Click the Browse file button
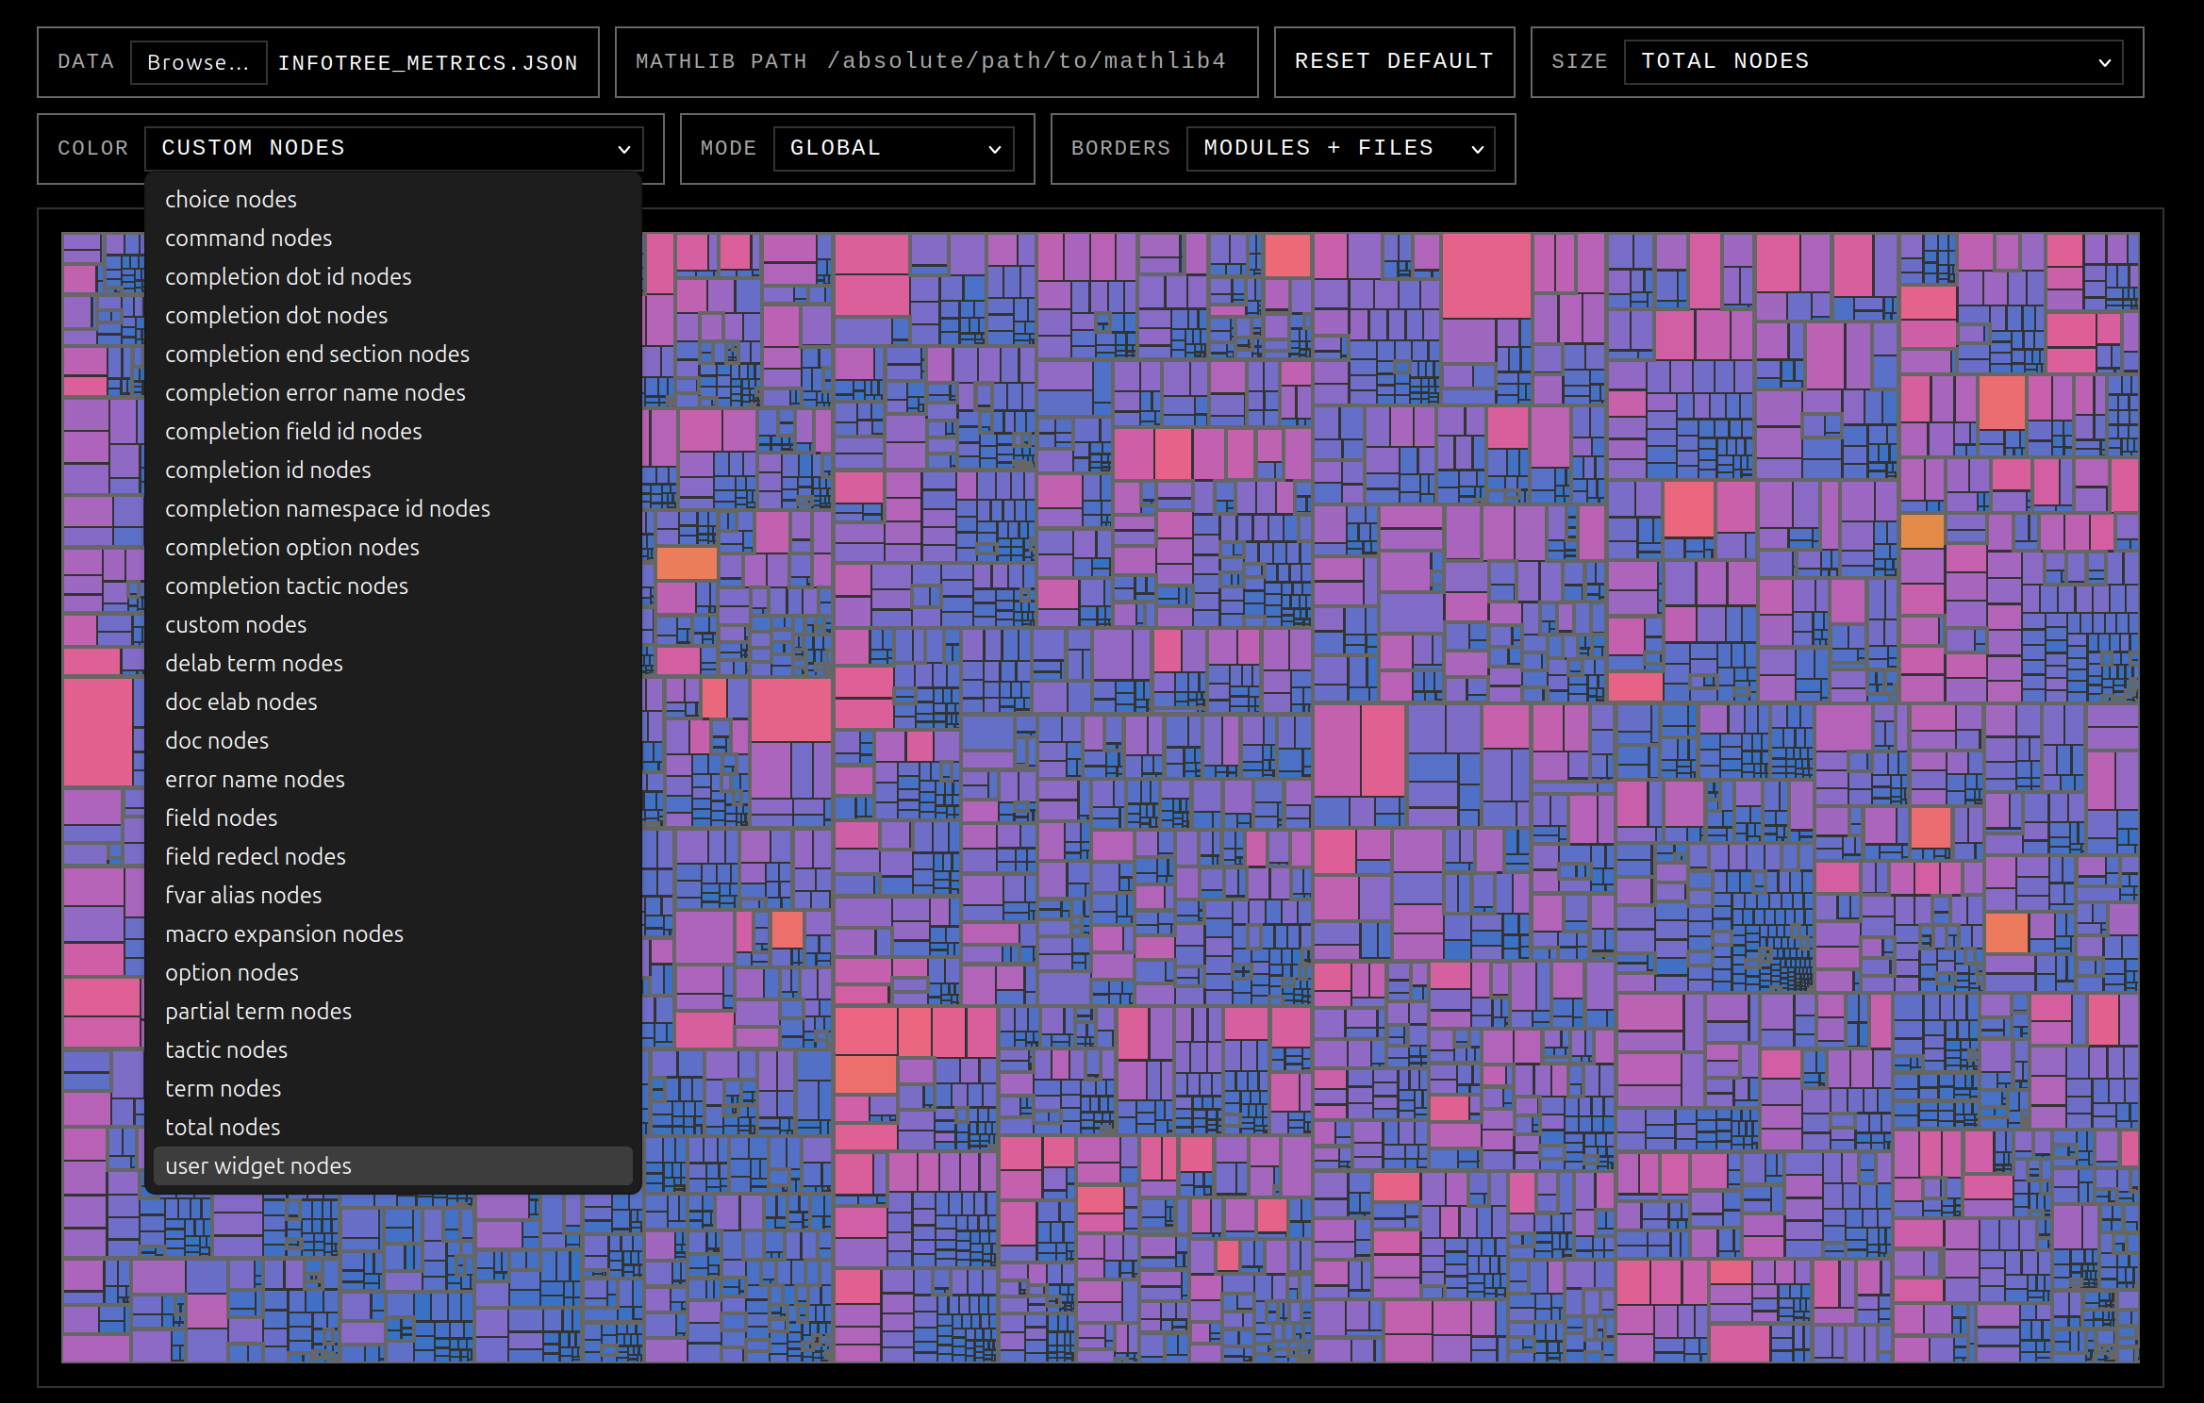Viewport: 2204px width, 1403px height. 198,62
